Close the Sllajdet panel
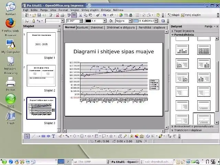The image size is (220, 165). (x=59, y=26)
